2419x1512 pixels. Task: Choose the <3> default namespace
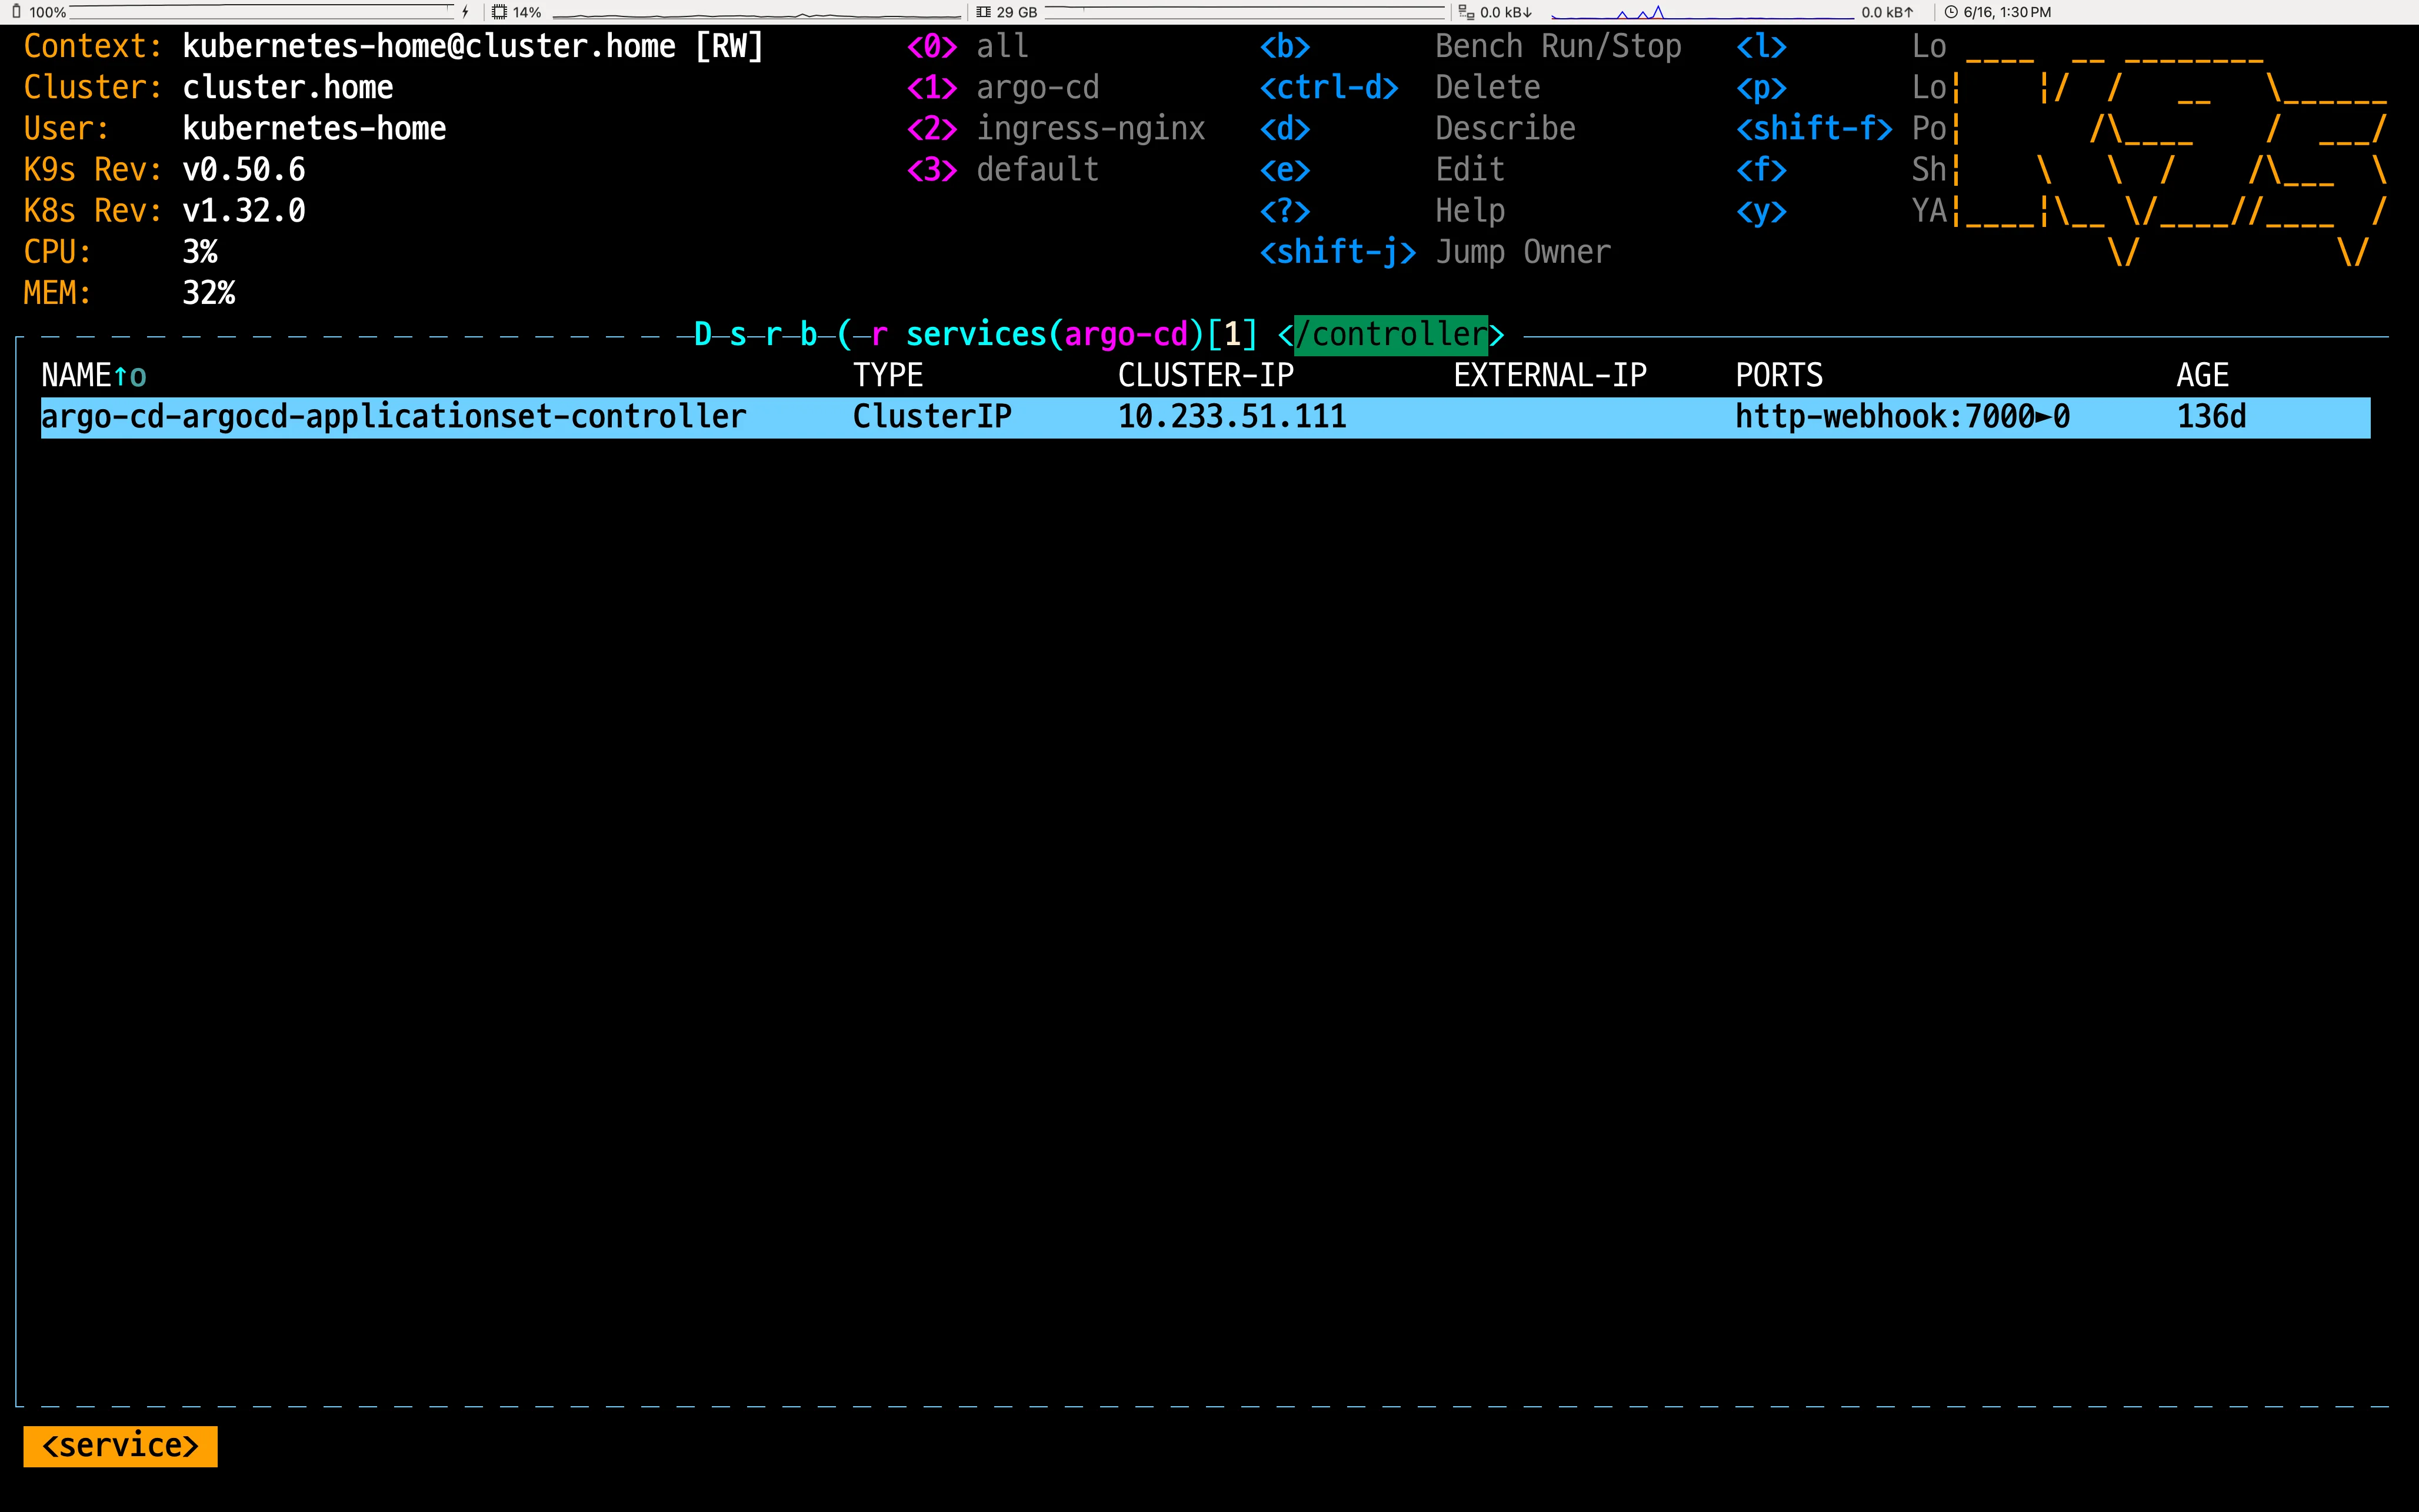[1002, 170]
